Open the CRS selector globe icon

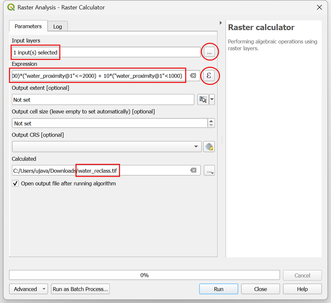209,146
